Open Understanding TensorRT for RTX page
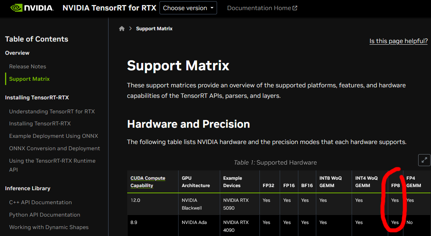 (x=52, y=111)
